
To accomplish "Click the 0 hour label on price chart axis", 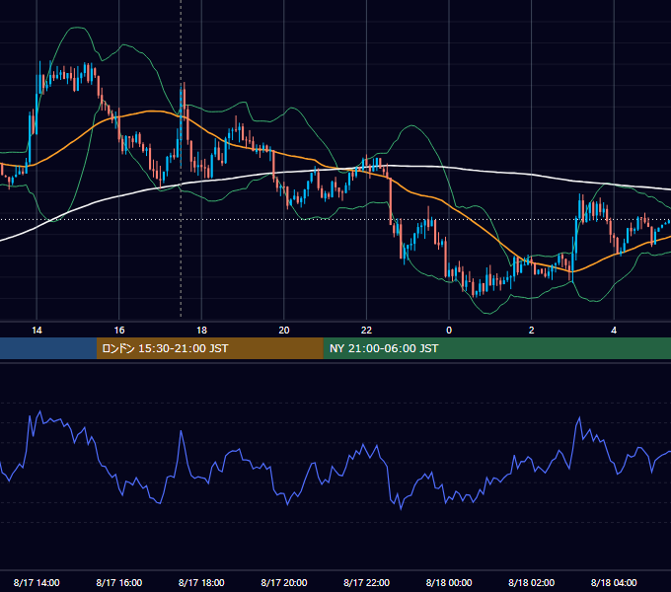I will tap(449, 331).
